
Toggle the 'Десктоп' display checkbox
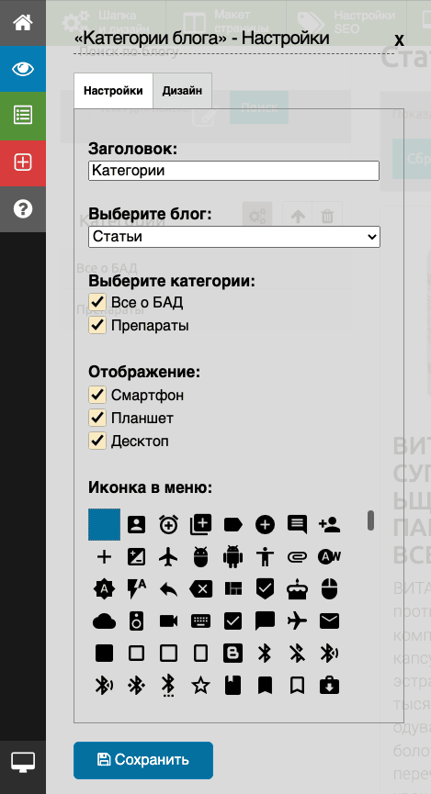(97, 441)
